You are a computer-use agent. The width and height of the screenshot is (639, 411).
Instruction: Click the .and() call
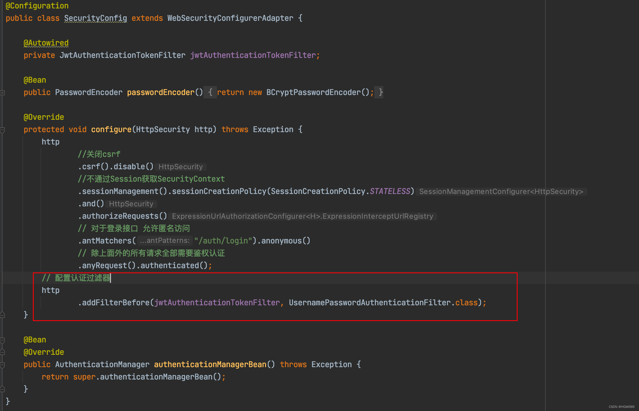91,204
